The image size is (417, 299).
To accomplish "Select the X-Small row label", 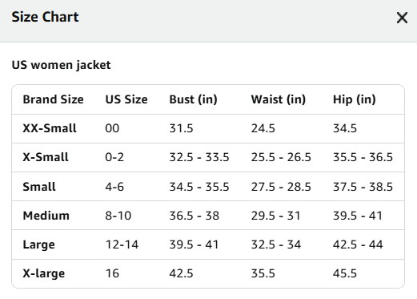I will (46, 157).
